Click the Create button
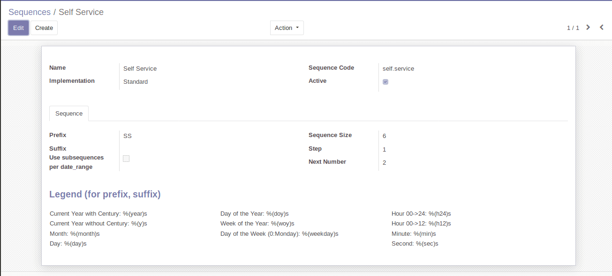The width and height of the screenshot is (612, 276). pos(44,28)
